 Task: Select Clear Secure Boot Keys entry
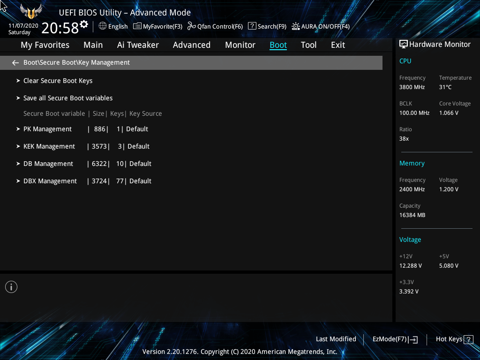[x=58, y=81]
